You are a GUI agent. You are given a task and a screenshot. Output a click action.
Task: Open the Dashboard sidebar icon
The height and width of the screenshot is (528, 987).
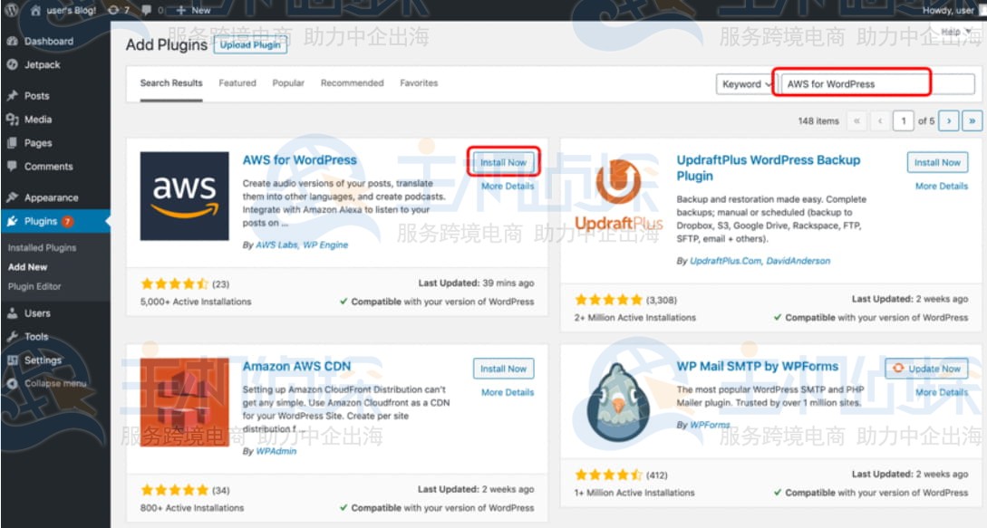(12, 42)
